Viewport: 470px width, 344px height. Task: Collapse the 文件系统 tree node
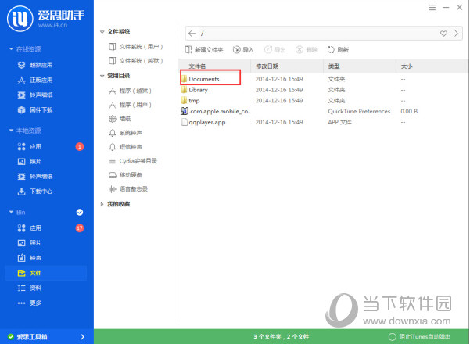(102, 32)
